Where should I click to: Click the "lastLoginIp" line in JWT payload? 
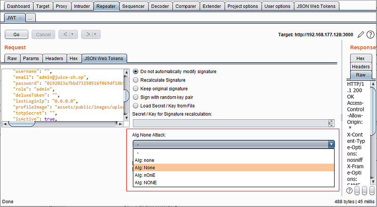coord(45,101)
